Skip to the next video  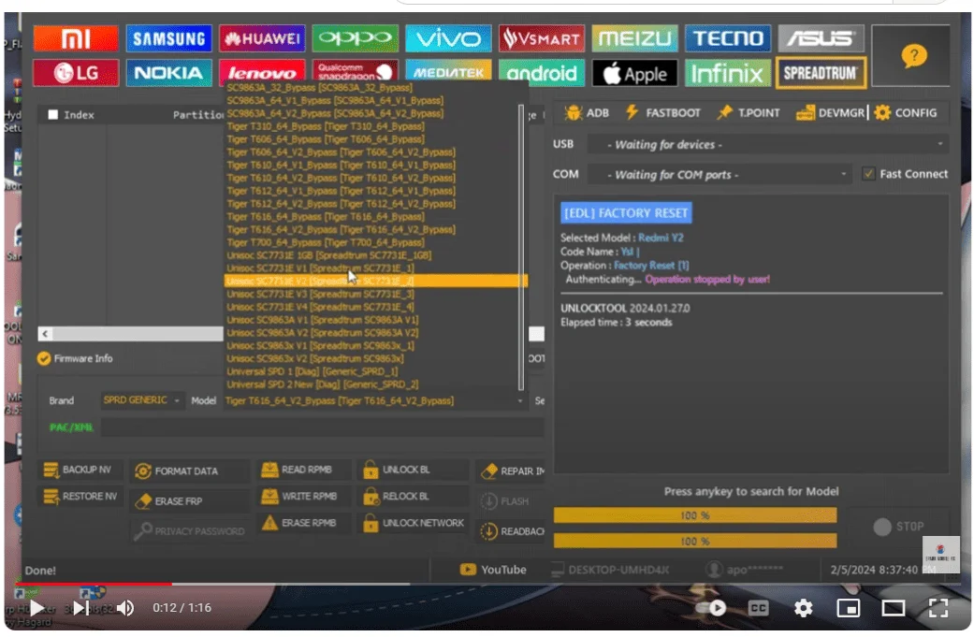coord(80,608)
